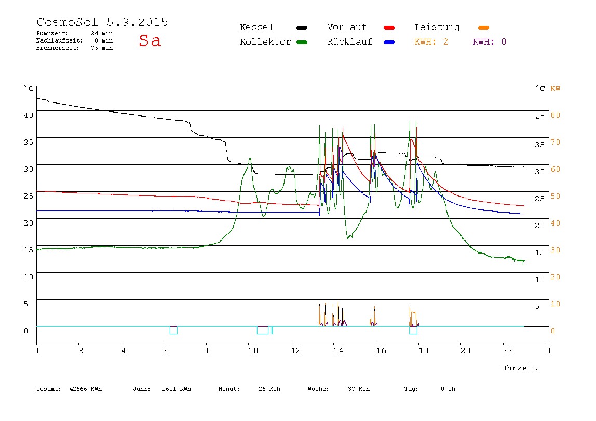
Task: Click the "Tag: 0 Wh" daily total
Action: pyautogui.click(x=430, y=389)
